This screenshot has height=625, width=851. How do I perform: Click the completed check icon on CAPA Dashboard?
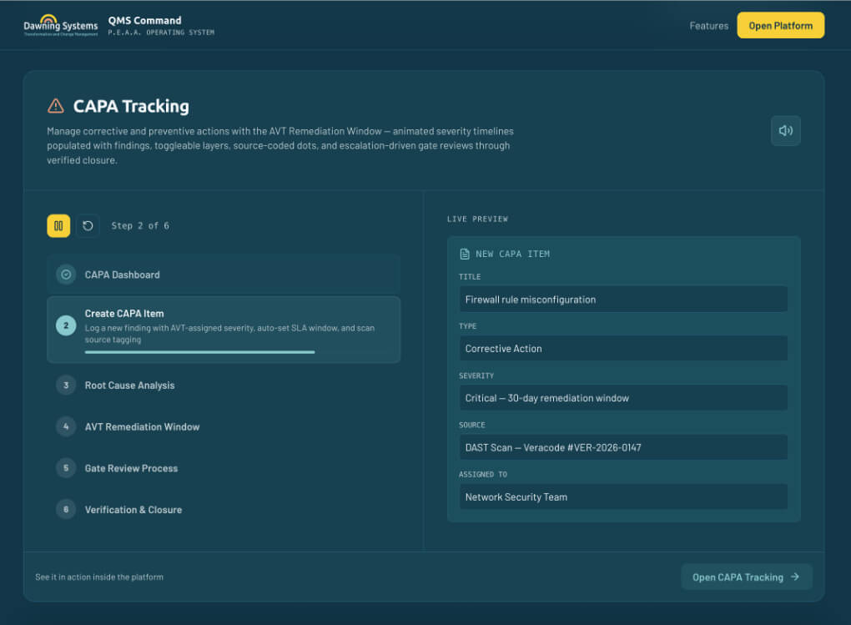(66, 275)
